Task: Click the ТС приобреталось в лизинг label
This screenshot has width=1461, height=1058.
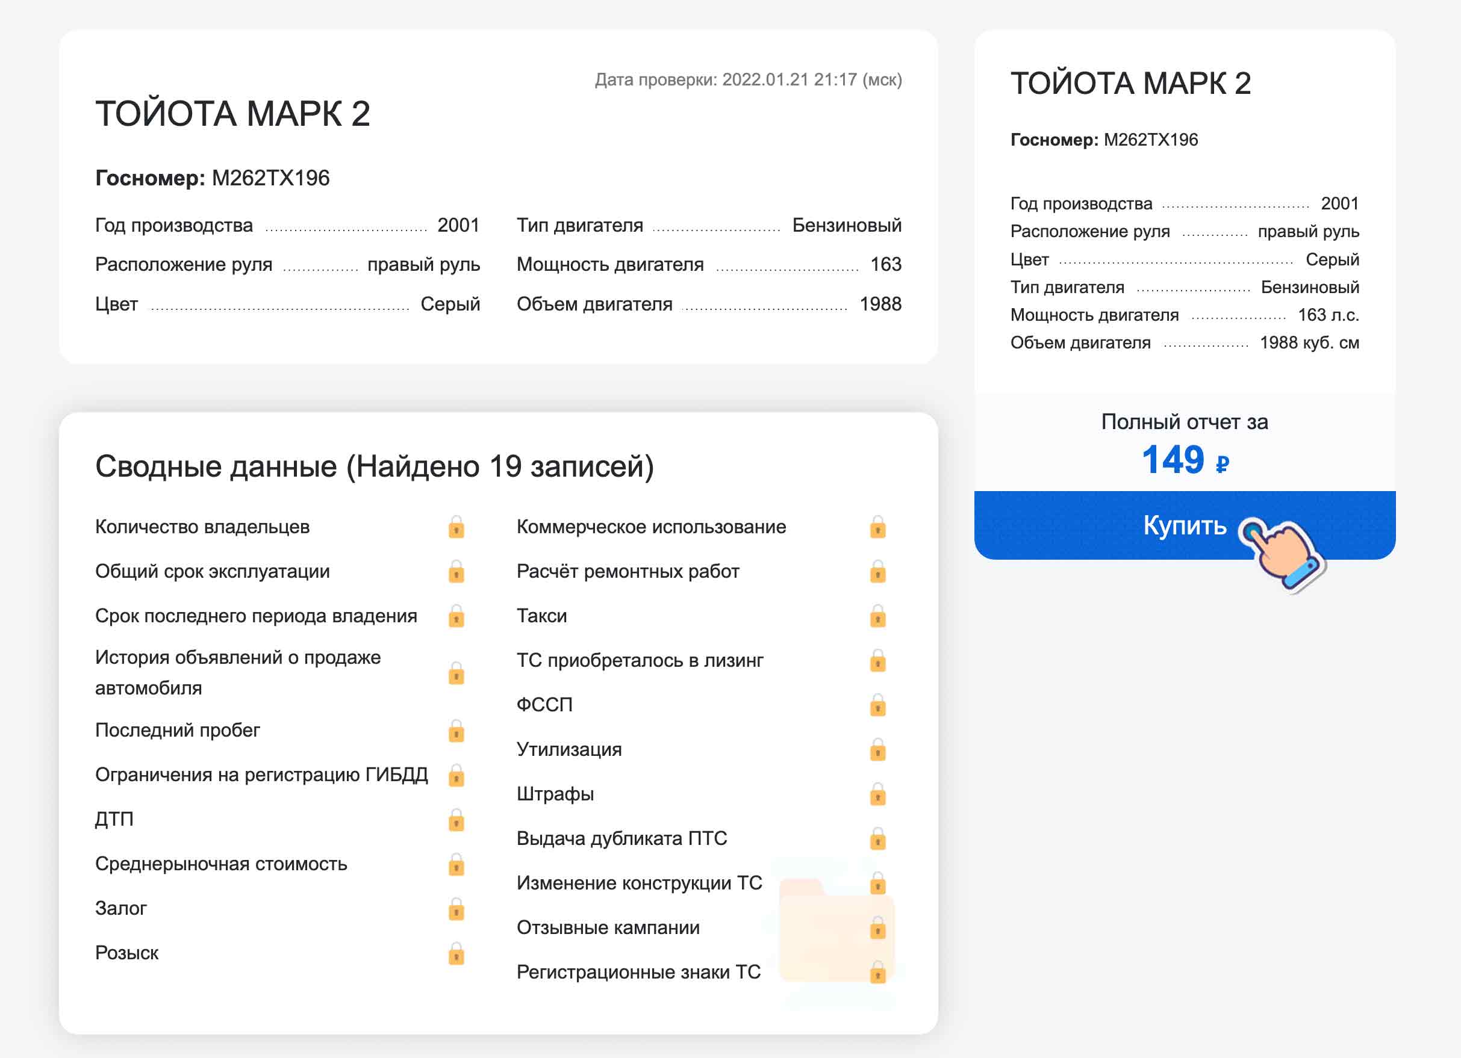Action: [x=640, y=660]
